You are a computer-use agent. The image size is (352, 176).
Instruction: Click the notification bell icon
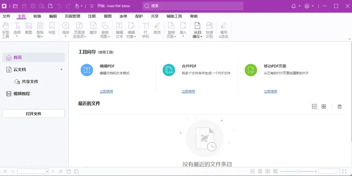(x=293, y=6)
